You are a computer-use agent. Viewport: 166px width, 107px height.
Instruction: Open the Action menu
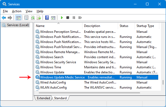(x=17, y=11)
